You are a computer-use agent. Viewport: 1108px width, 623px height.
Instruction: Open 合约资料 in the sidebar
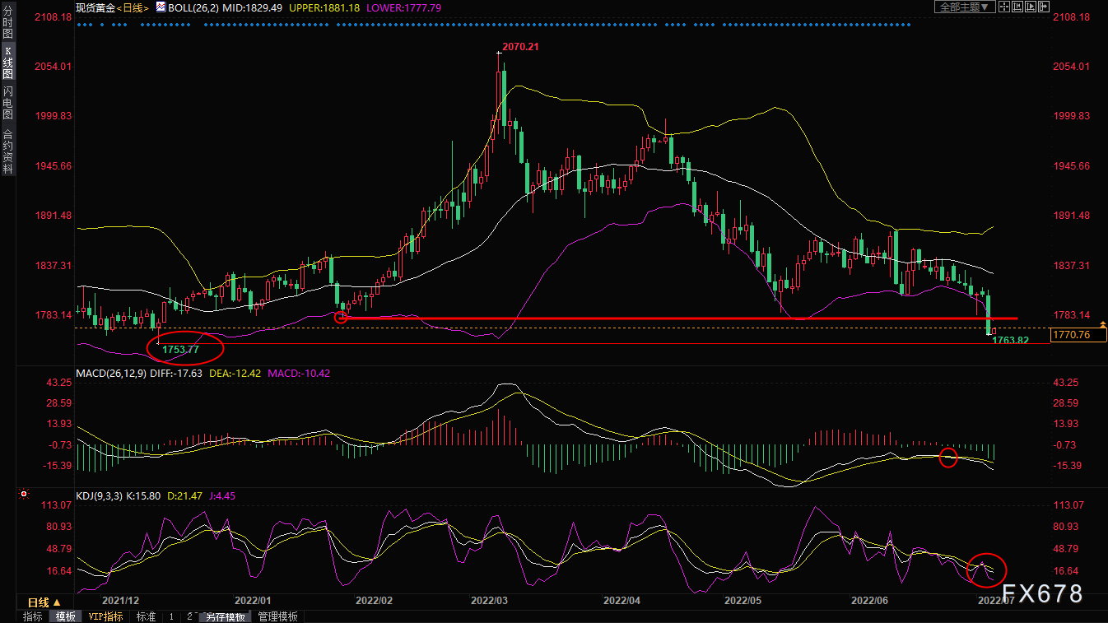pos(7,151)
